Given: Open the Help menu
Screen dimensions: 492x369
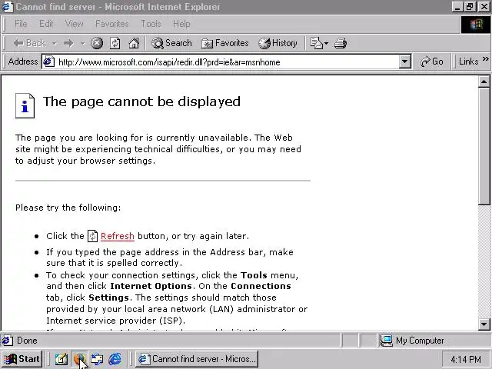Looking at the screenshot, I should coord(181,24).
